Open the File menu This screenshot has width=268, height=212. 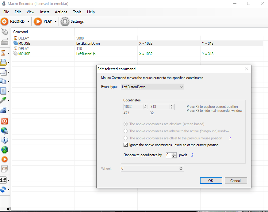click(x=6, y=12)
